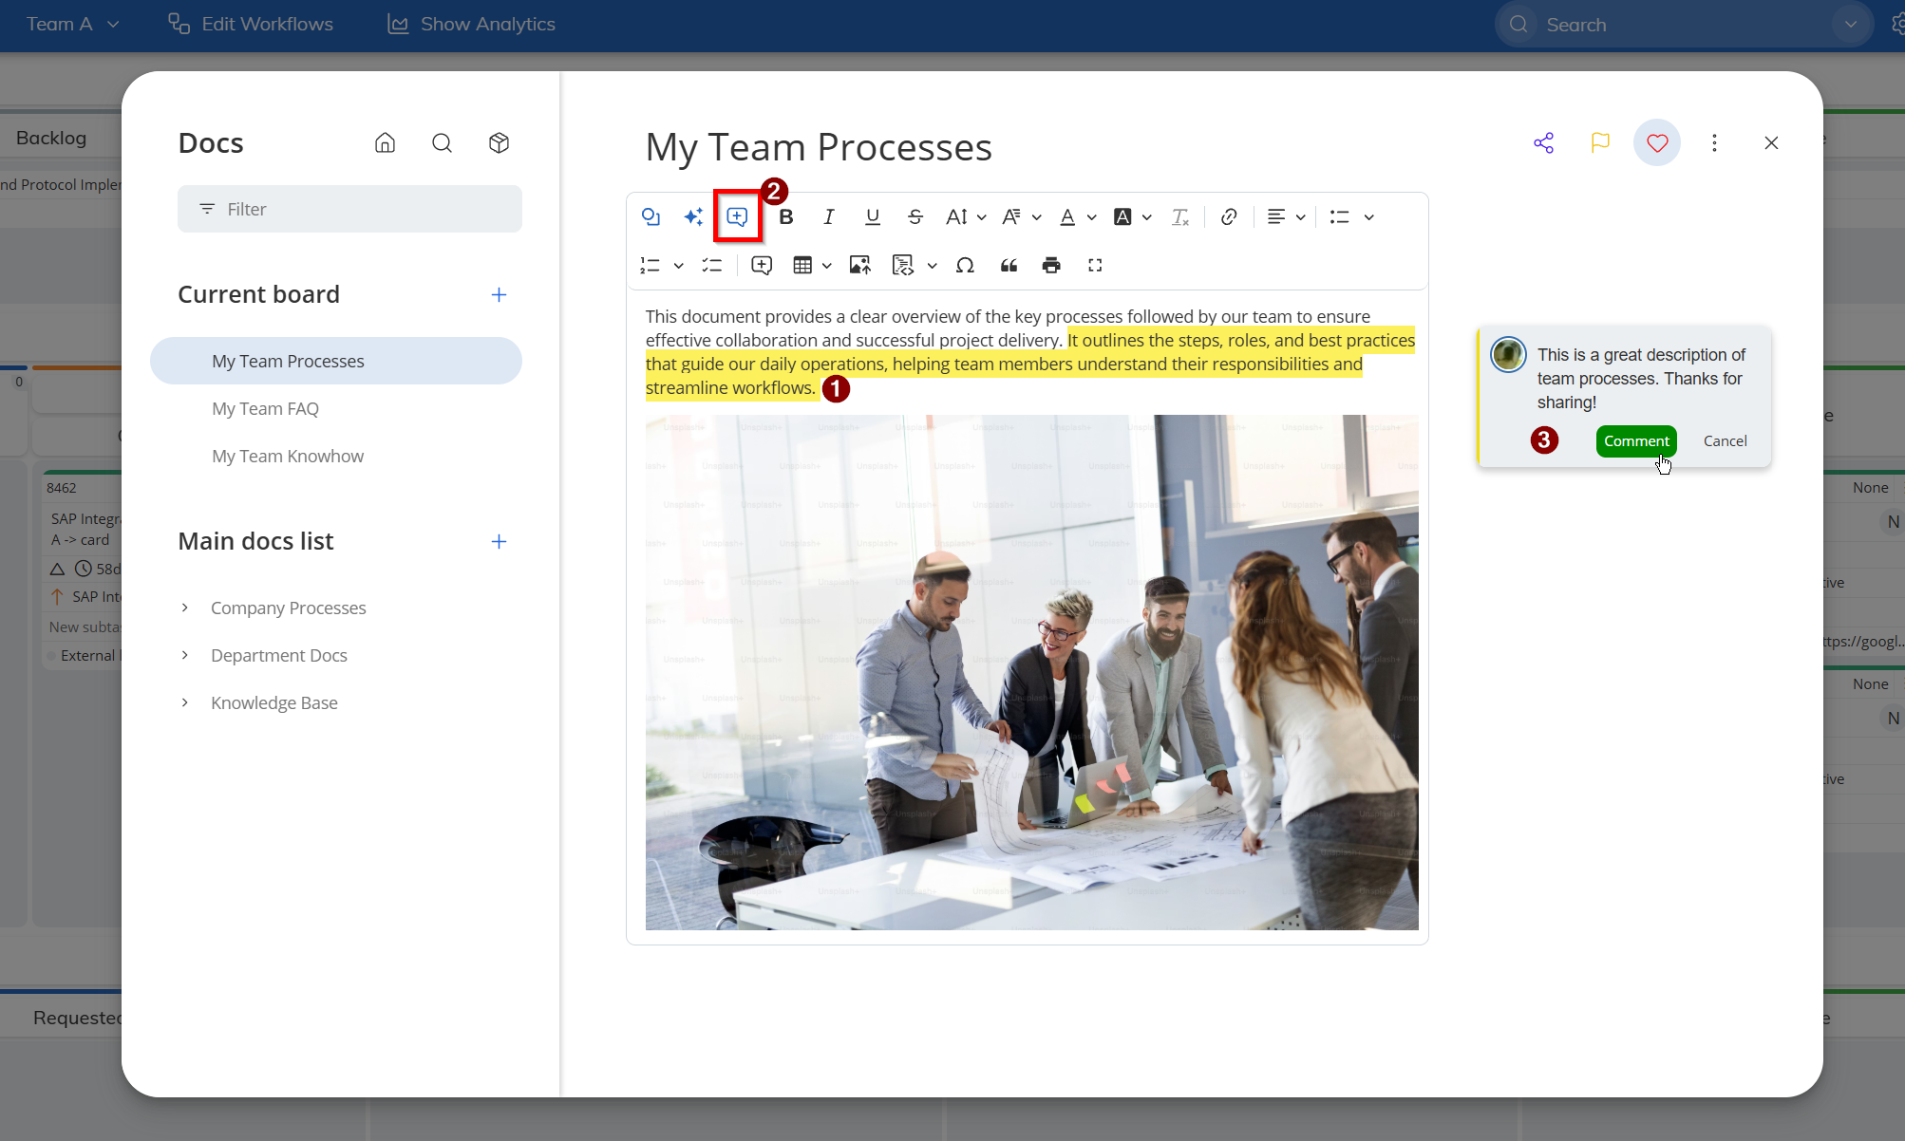Click the add comment toolbar icon
1905x1141 pixels.
(x=737, y=217)
